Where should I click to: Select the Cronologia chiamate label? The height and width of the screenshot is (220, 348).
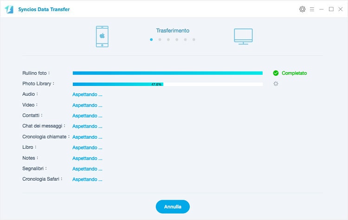(46, 137)
